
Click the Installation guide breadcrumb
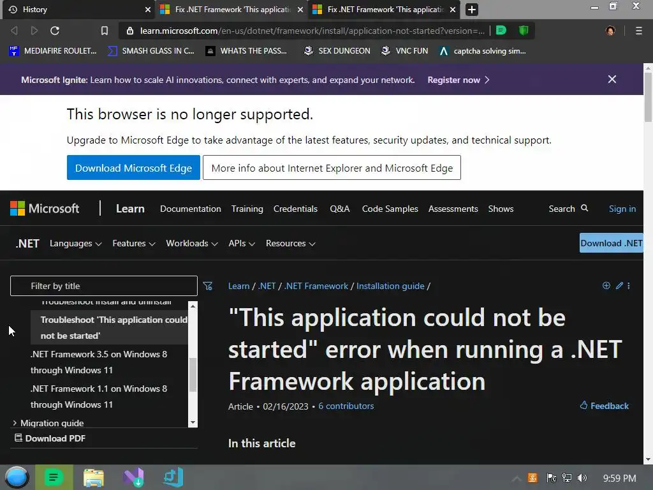point(390,286)
